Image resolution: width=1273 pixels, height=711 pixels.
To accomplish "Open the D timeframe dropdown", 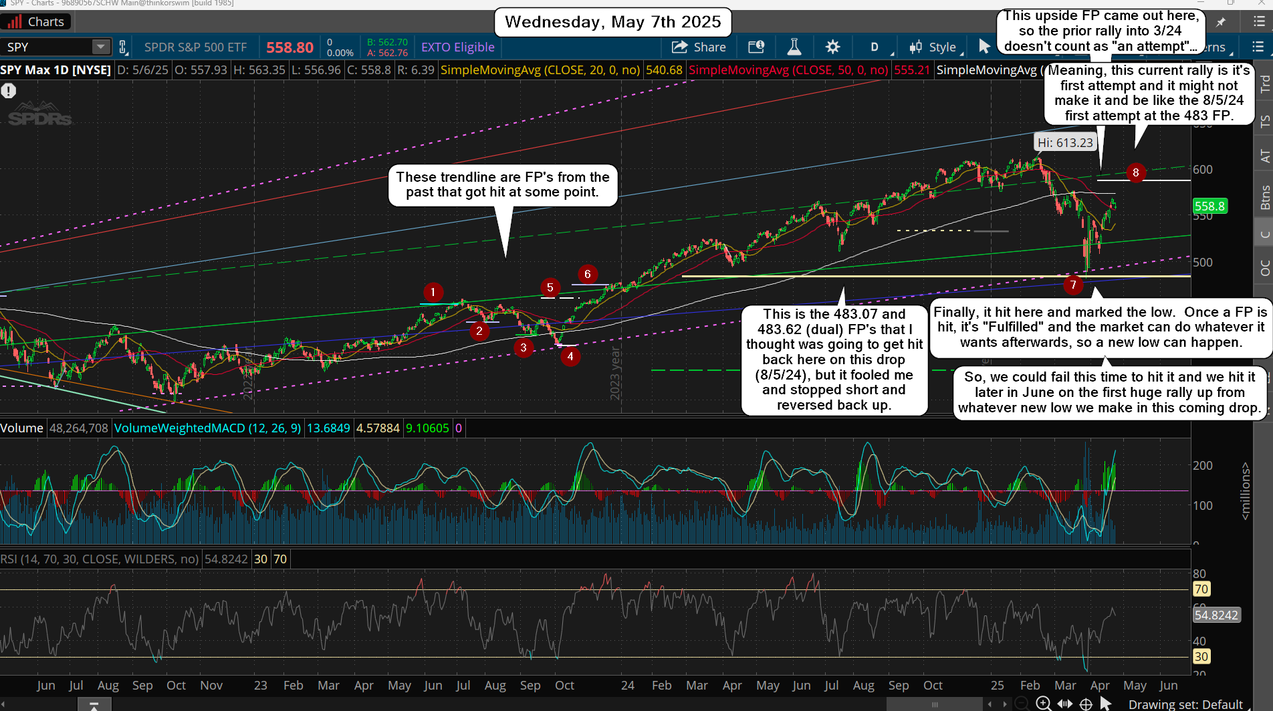I will [878, 47].
